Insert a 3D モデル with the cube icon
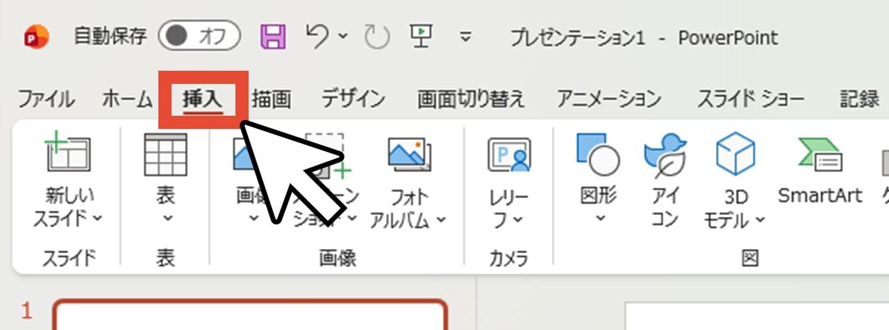 coord(736,154)
